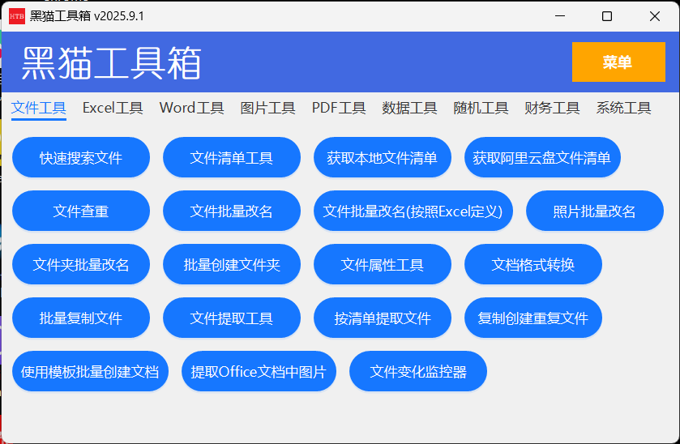Screen dimensions: 680x444
Task: Click 获取阿里云盘文件清单 button
Action: 542,158
